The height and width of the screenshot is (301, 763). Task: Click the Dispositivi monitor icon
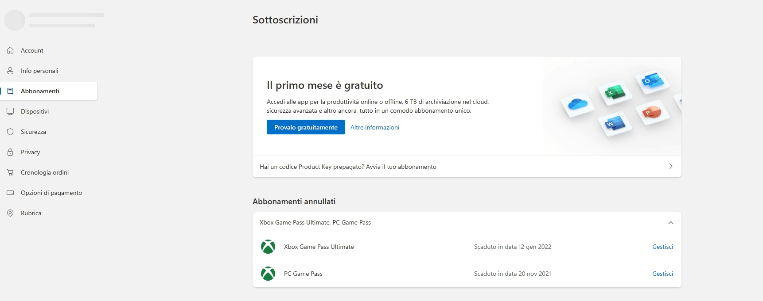click(x=10, y=111)
